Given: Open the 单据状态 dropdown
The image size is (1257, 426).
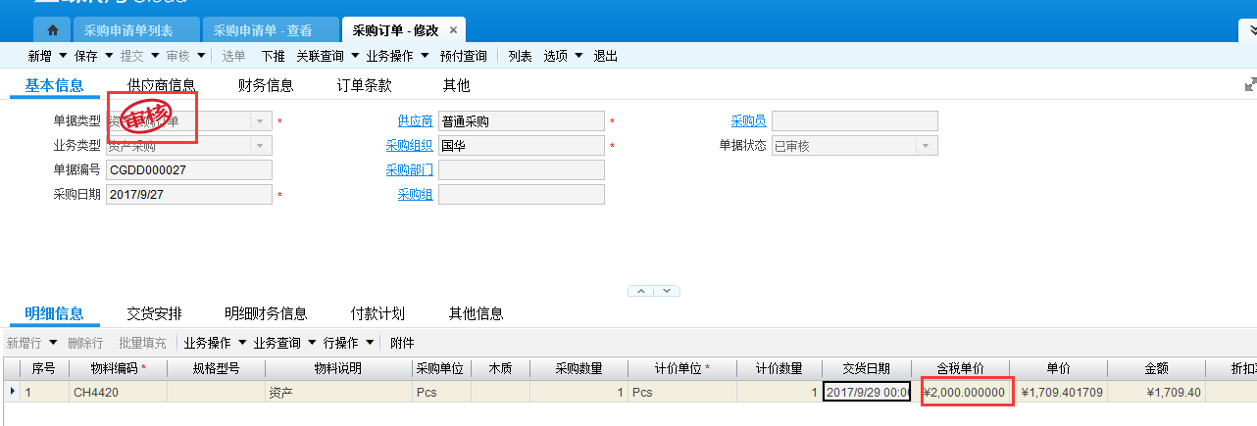Looking at the screenshot, I should point(926,146).
